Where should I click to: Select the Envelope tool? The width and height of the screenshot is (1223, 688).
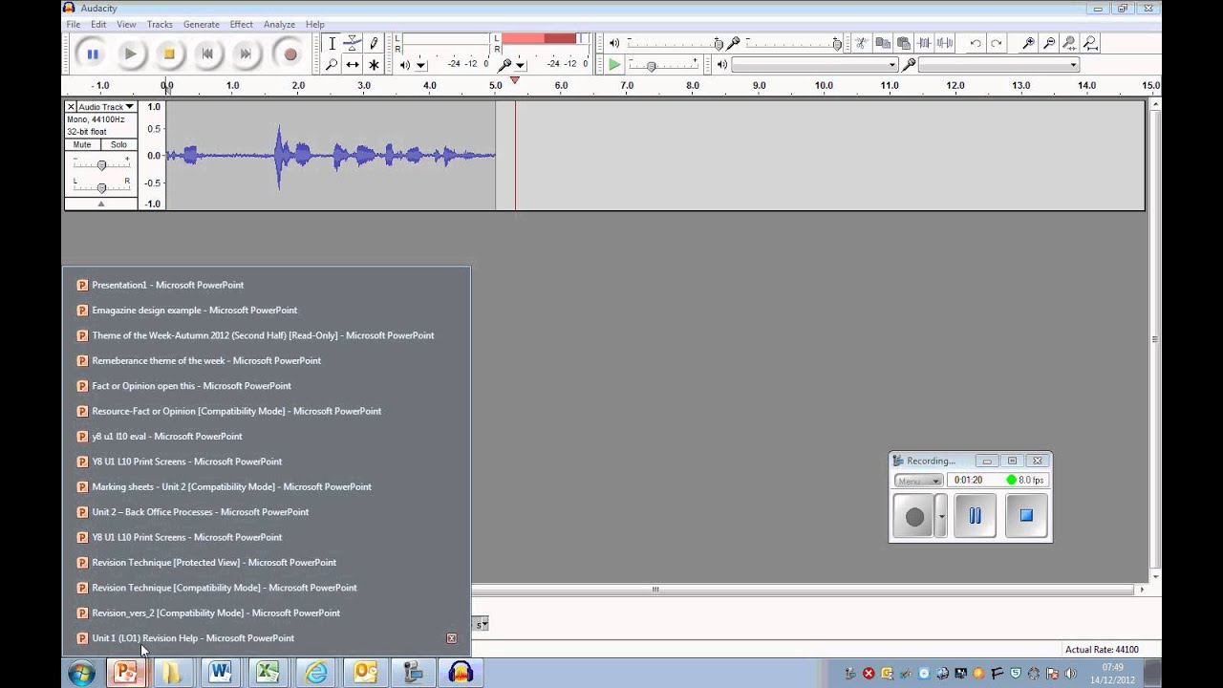pyautogui.click(x=353, y=44)
